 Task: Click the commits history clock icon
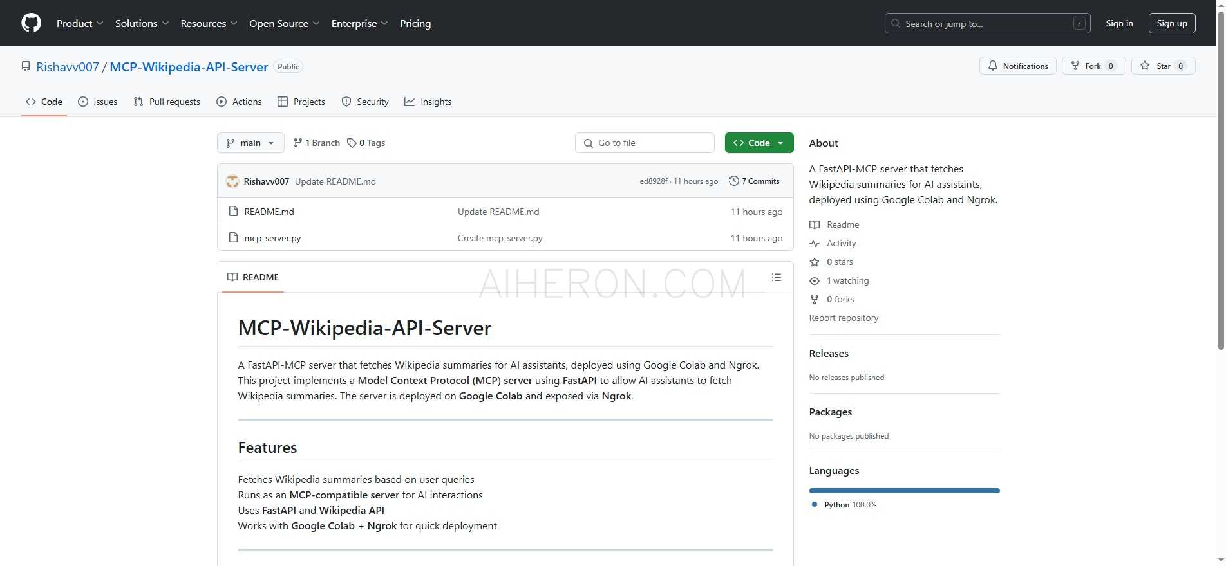pyautogui.click(x=733, y=181)
